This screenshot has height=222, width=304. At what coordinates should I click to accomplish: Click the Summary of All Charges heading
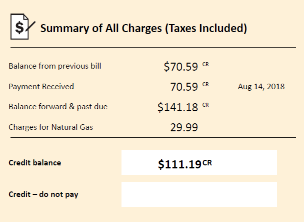[x=143, y=28]
